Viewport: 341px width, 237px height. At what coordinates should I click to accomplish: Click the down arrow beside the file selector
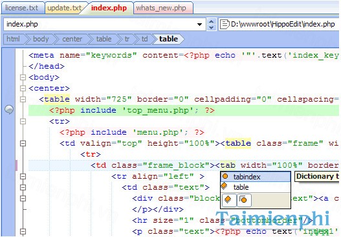click(x=211, y=27)
